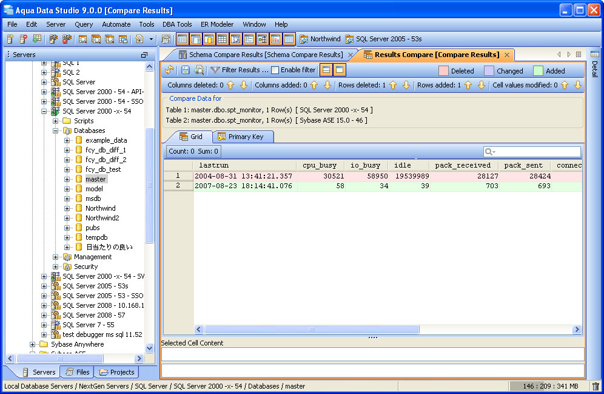
Task: Expand the Northwind database node
Action: pos(67,208)
